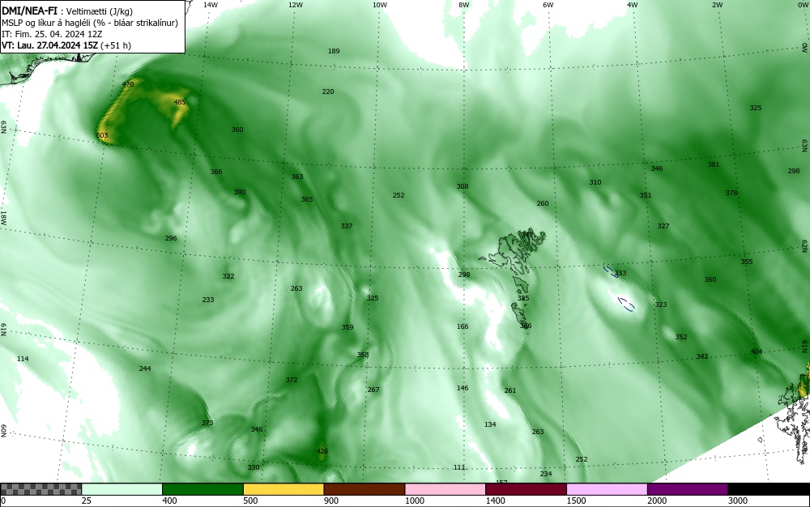This screenshot has width=810, height=507.
Task: Click the dark green 400–500 legend swatch
Action: (202, 489)
